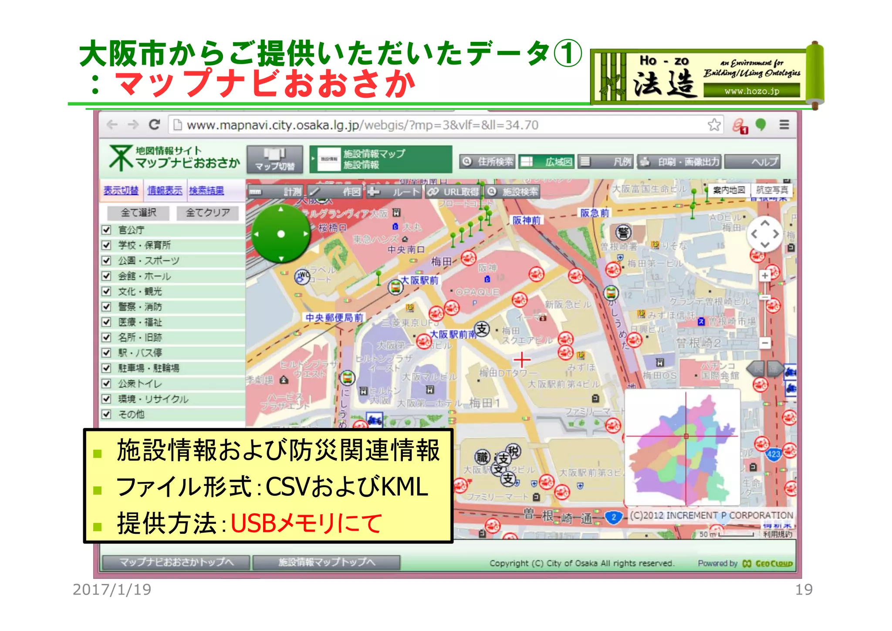892x631 pixels.
Task: Click the white four-way pan control
Action: click(765, 234)
